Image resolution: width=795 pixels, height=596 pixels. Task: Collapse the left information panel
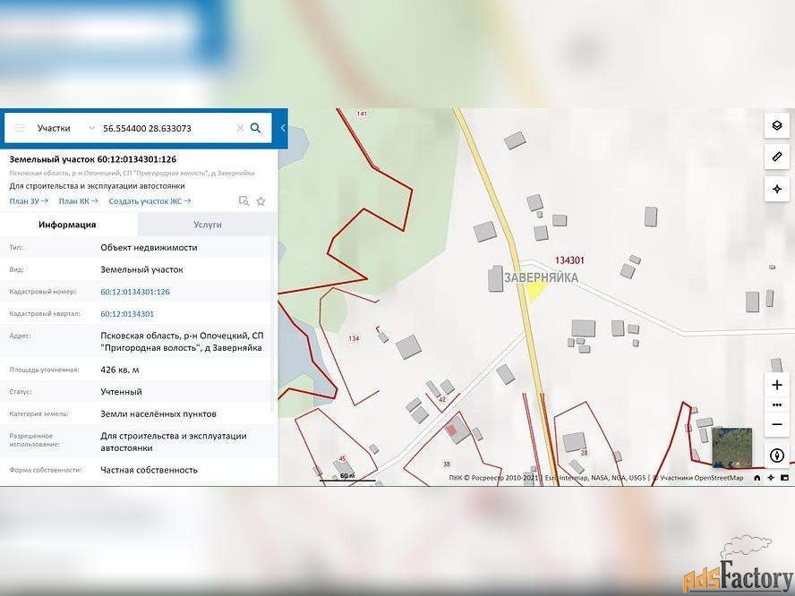[x=283, y=128]
